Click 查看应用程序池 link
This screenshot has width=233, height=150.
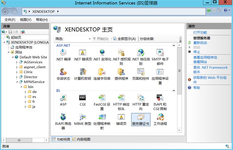pyautogui.click(x=205, y=57)
